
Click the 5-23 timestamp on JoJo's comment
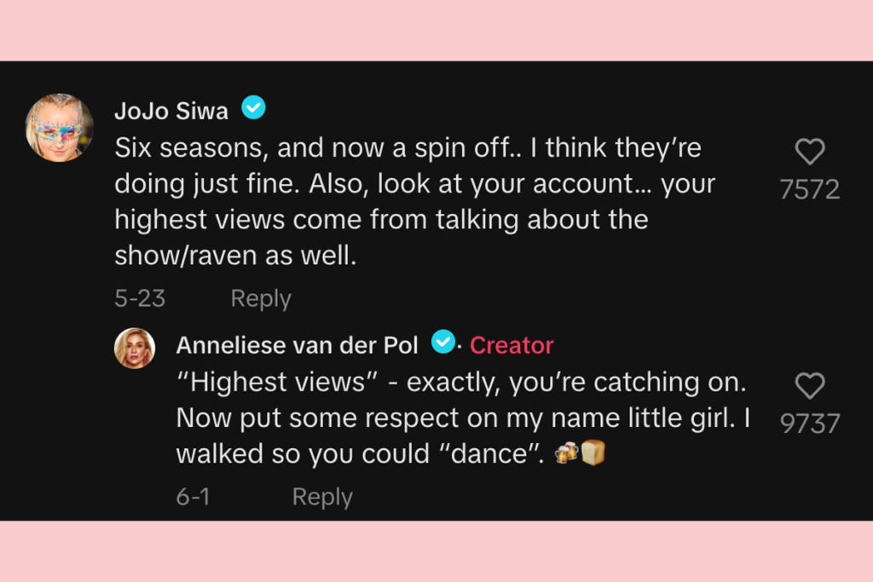[138, 298]
